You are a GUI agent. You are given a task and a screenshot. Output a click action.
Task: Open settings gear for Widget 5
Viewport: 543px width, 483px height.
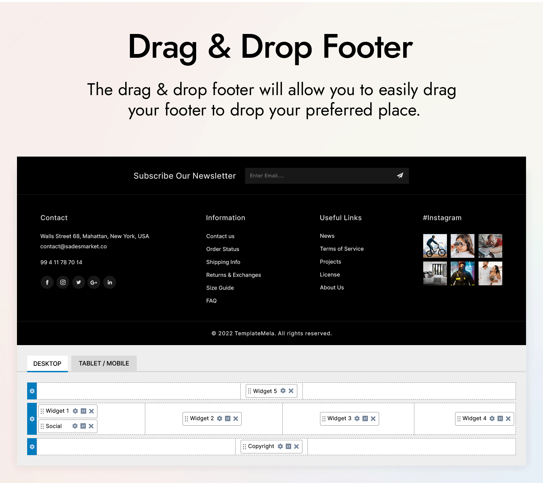[283, 391]
